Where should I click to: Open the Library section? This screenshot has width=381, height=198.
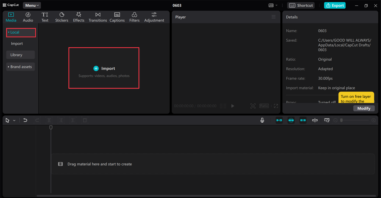pyautogui.click(x=21, y=55)
